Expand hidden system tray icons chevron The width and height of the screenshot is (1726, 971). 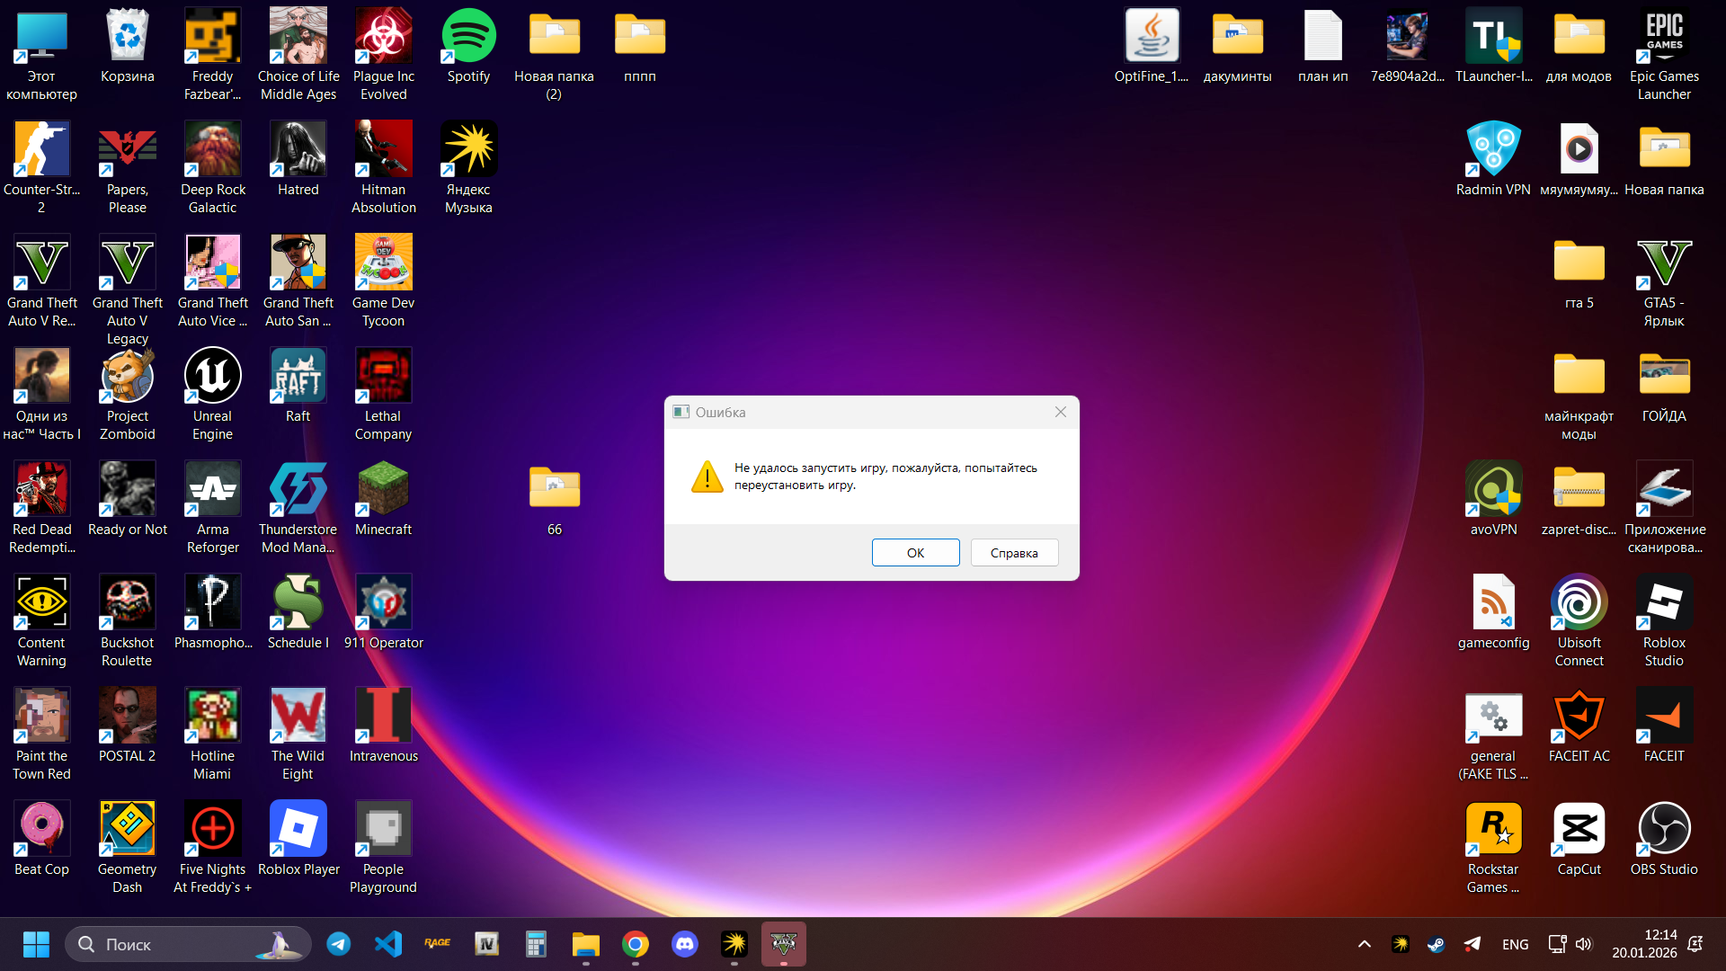pos(1364,944)
